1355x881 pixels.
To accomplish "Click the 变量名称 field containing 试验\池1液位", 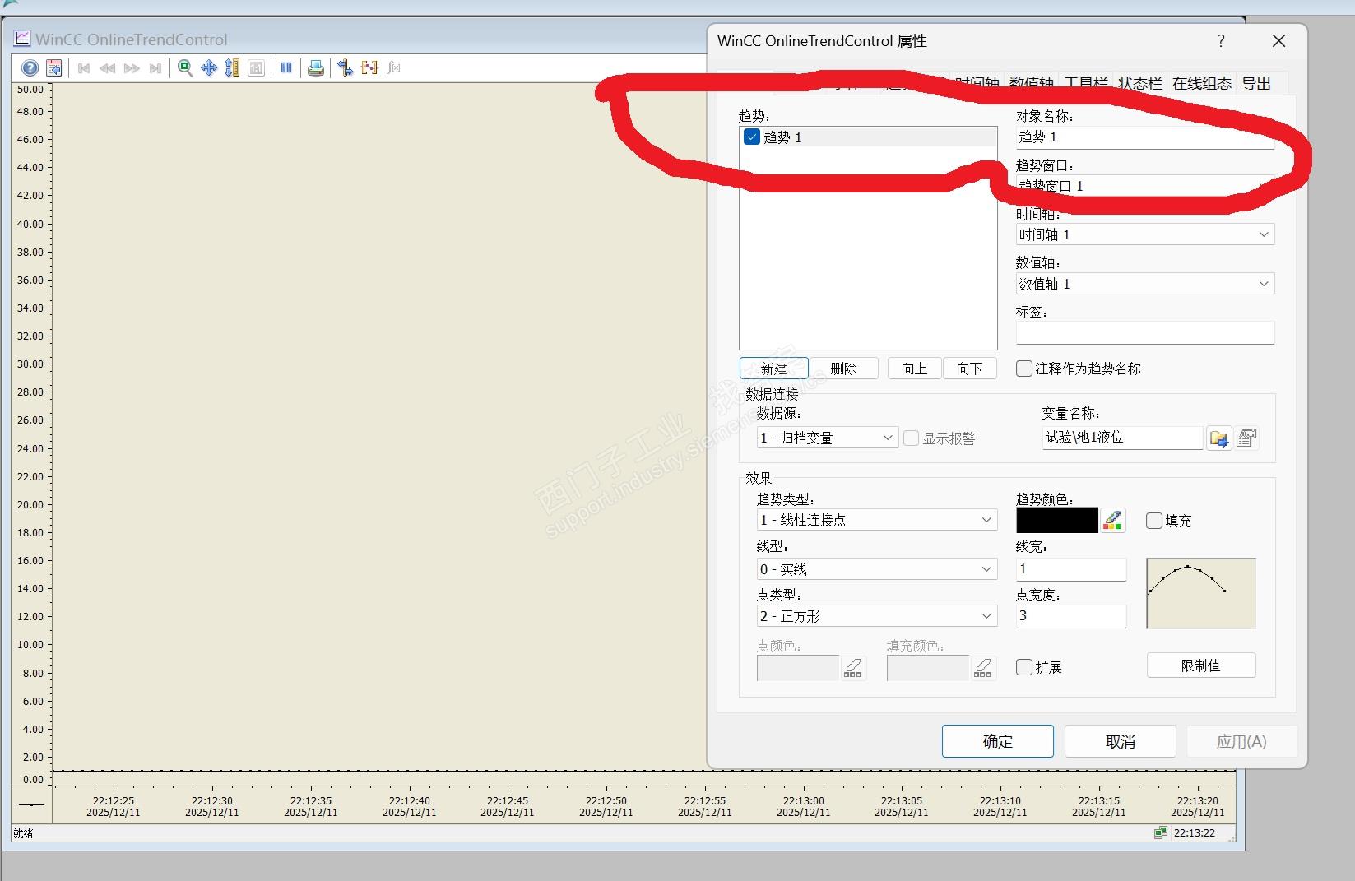I will coord(1122,438).
